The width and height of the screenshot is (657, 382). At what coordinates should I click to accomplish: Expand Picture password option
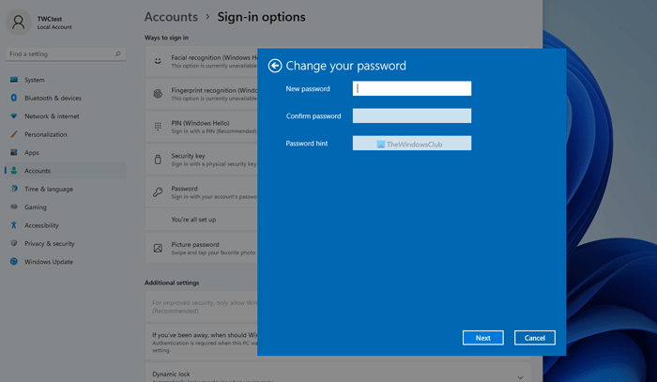(202, 248)
